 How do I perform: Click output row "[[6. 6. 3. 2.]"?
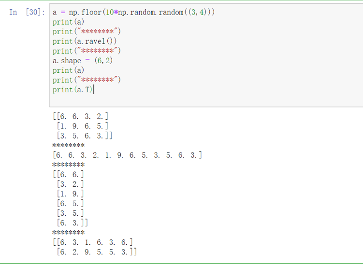[x=80, y=116]
